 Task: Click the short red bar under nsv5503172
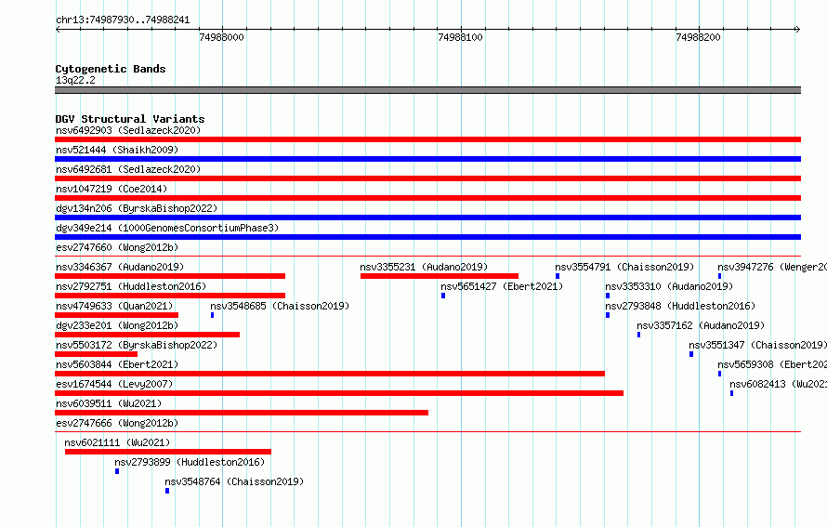[x=96, y=354]
